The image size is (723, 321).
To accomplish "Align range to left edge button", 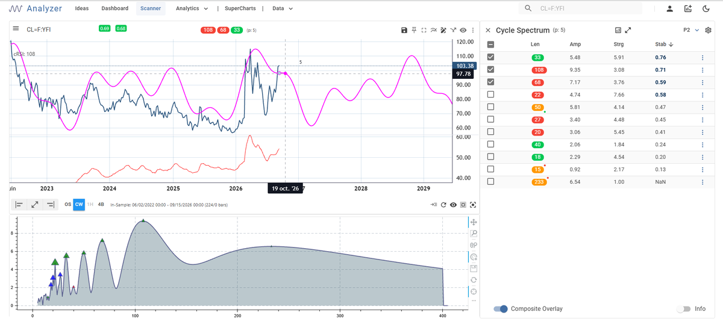I will (19, 205).
